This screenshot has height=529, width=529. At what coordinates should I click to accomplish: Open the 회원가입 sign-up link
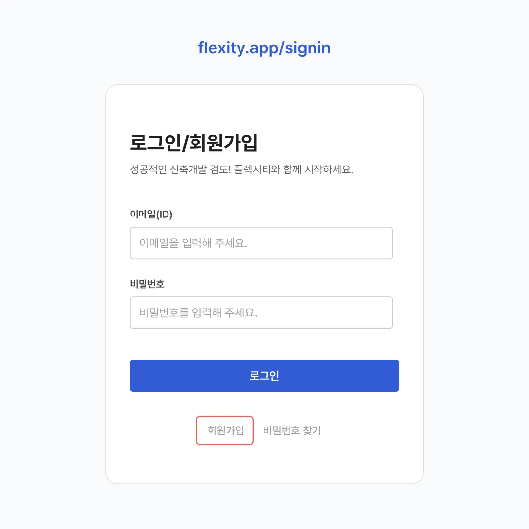click(x=225, y=430)
